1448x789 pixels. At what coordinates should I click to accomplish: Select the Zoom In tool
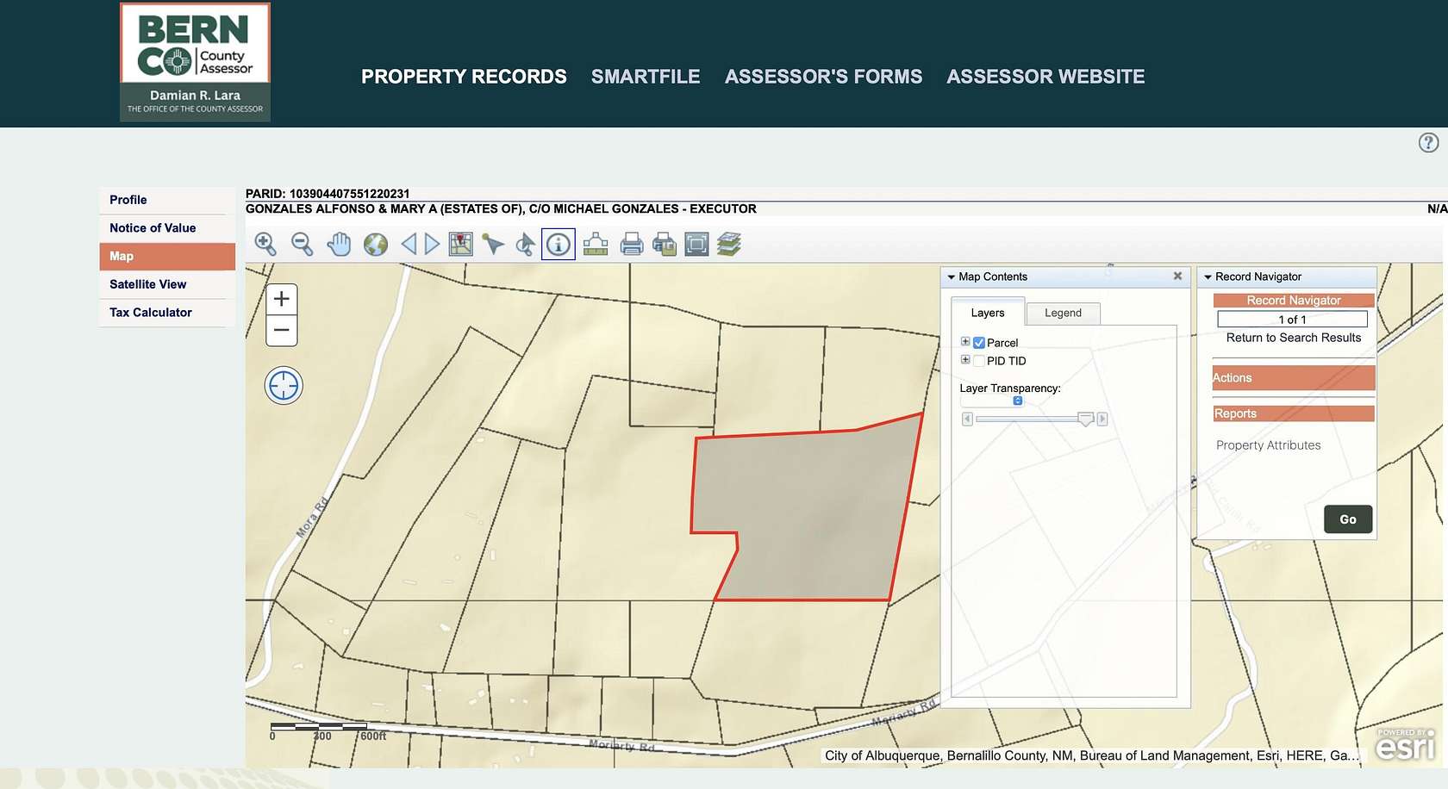265,244
